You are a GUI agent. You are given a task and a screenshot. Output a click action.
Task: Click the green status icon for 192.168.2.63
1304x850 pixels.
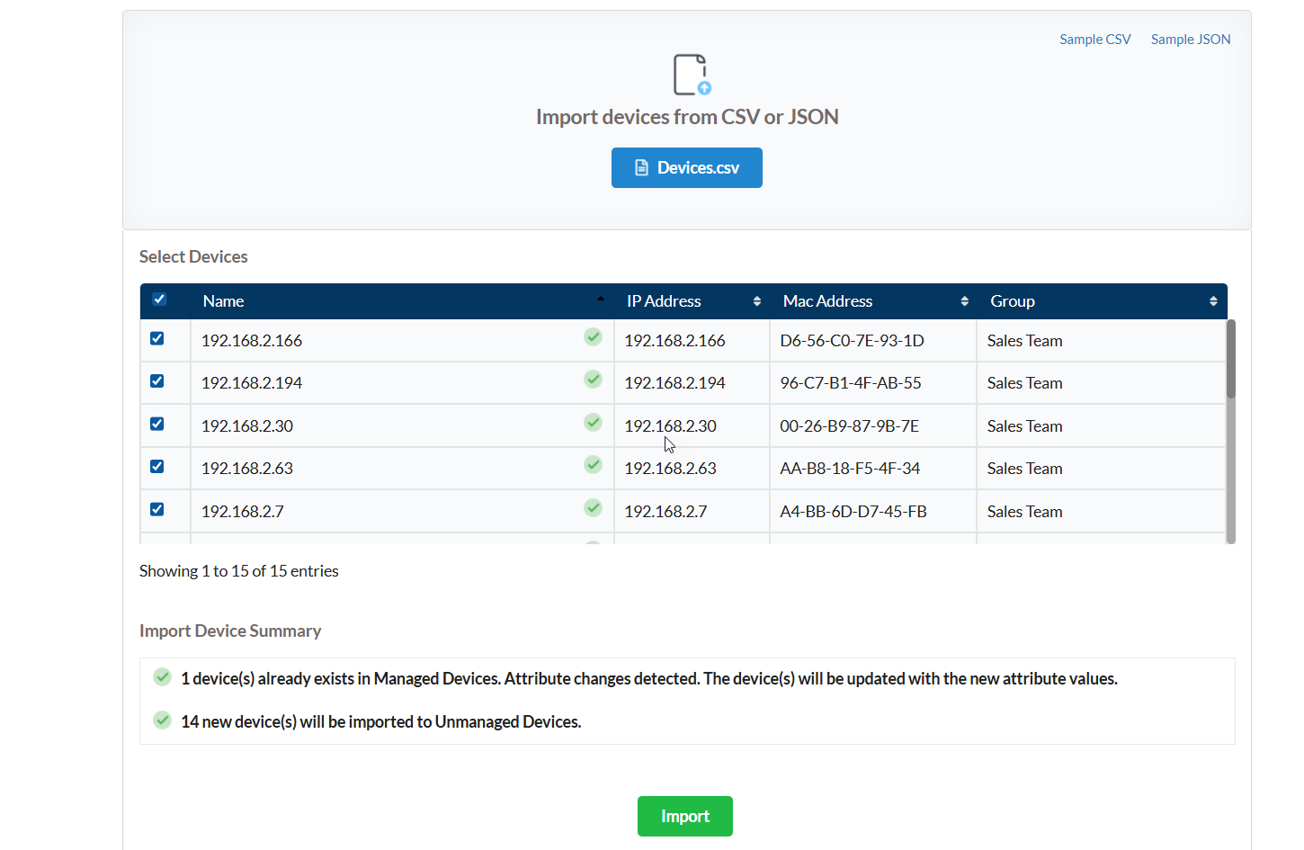pyautogui.click(x=593, y=465)
